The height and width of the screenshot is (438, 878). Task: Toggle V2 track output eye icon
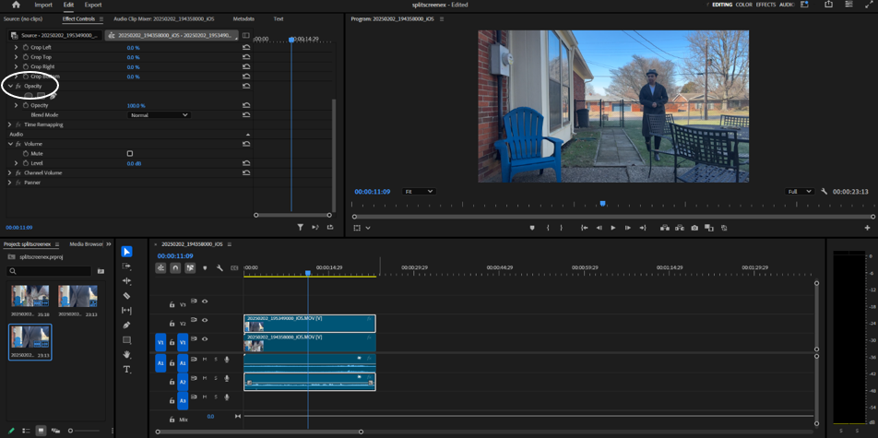(205, 320)
